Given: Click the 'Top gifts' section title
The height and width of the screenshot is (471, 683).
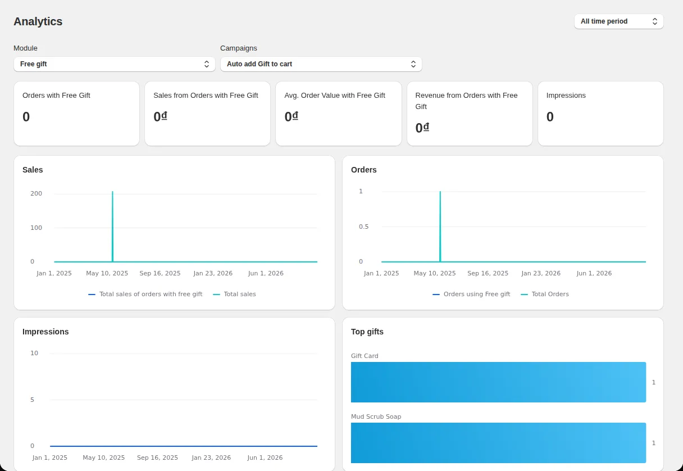Looking at the screenshot, I should [x=367, y=332].
